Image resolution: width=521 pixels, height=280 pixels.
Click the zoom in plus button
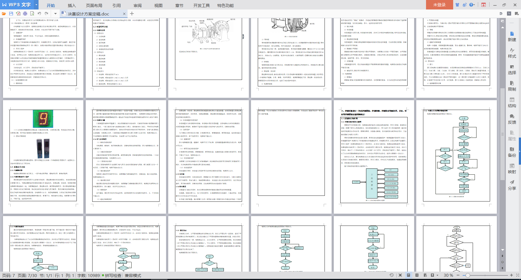[x=512, y=275]
